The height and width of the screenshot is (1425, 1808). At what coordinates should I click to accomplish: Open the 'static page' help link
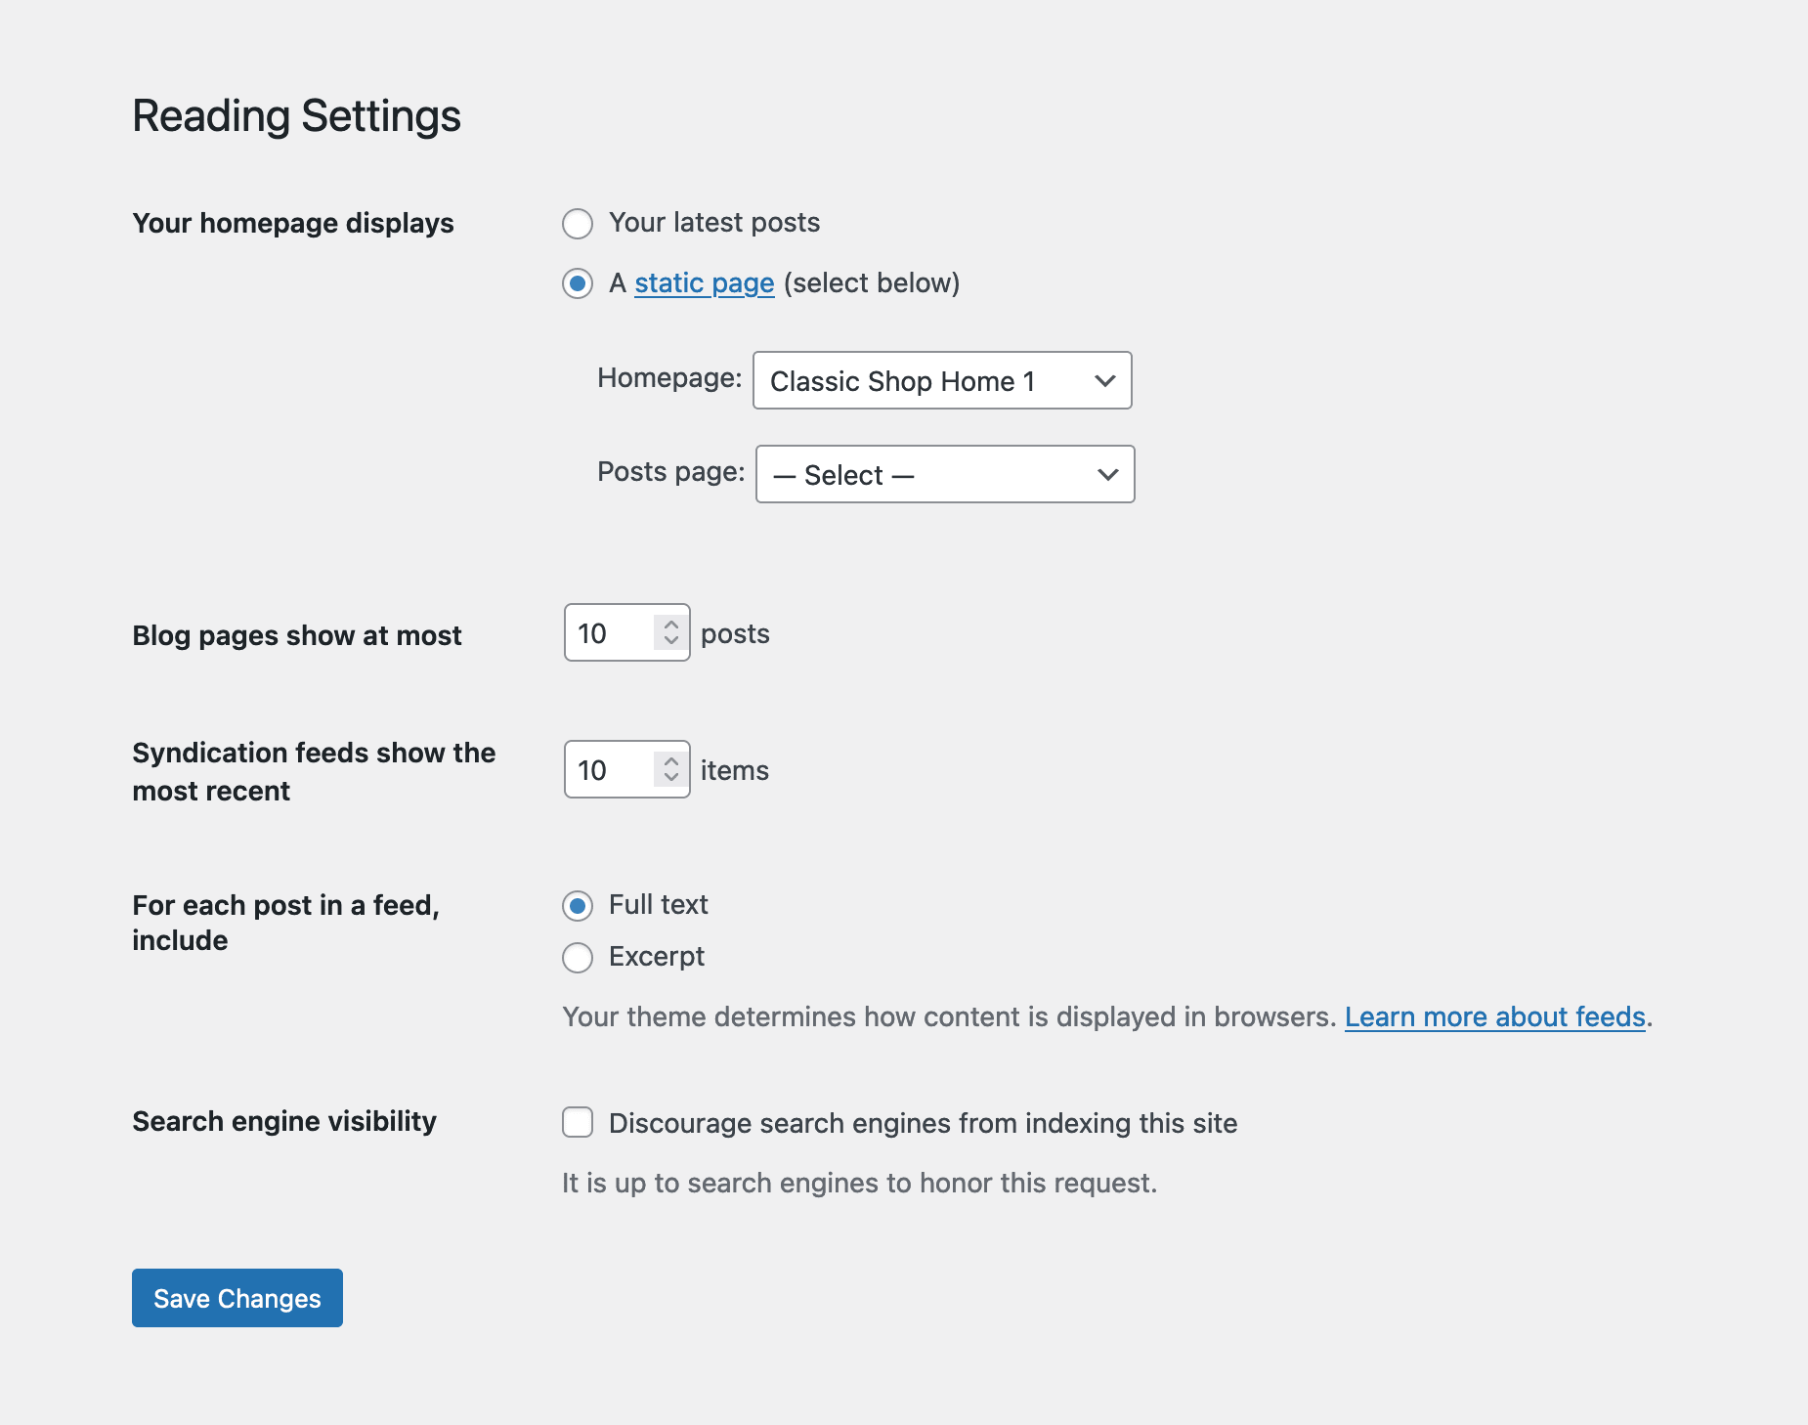click(705, 283)
